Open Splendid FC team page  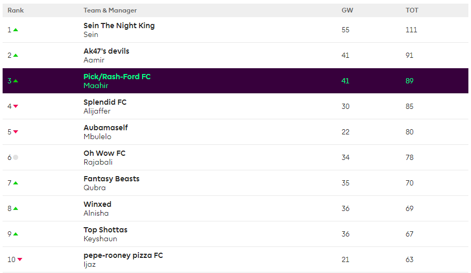(105, 102)
